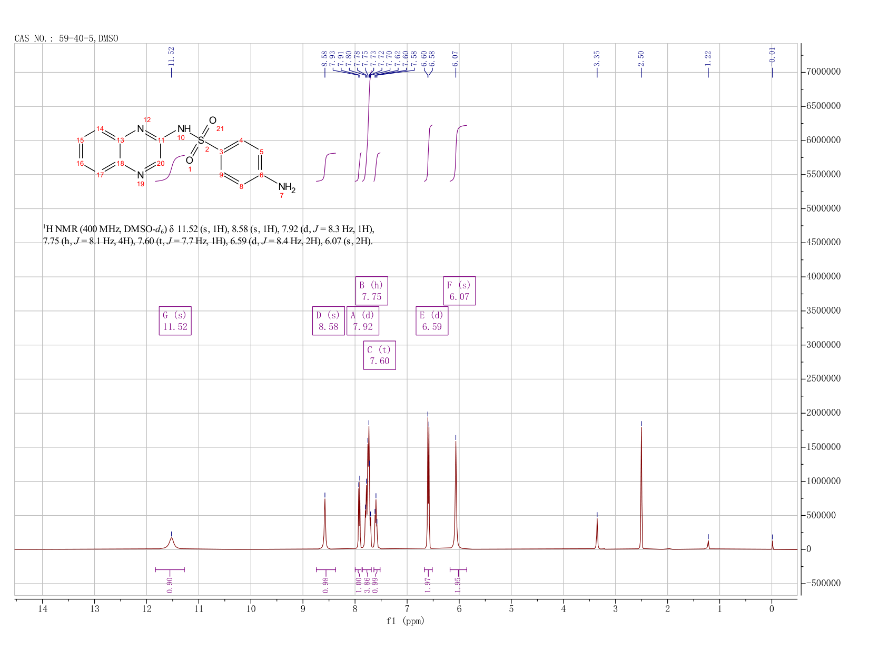Click the CAS NO. 59-40-5 title

tap(66, 38)
